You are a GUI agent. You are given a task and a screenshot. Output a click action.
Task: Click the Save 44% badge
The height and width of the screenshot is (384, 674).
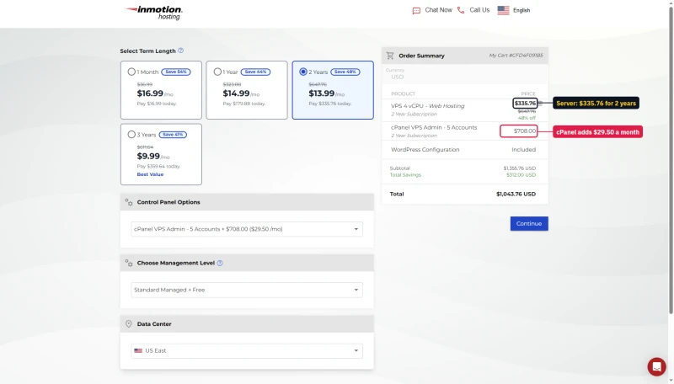pos(255,72)
